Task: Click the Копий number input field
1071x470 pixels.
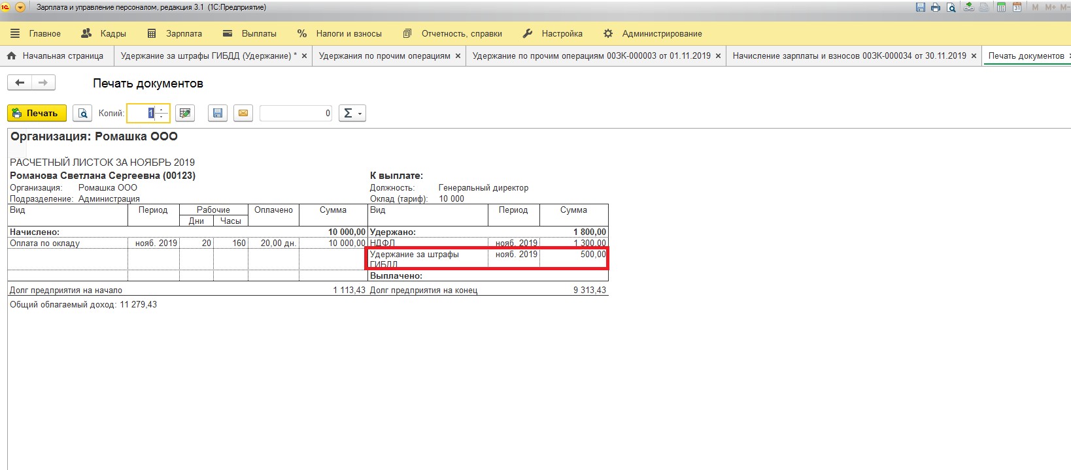Action: coord(142,114)
